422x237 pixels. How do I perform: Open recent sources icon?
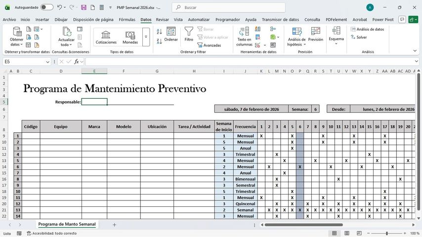click(37, 37)
